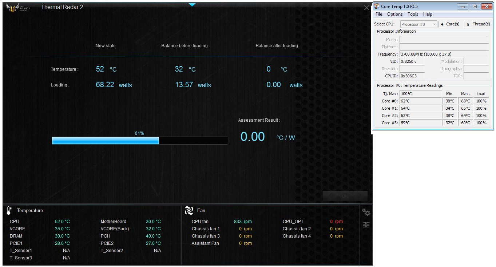Open the Select CPU Processor #0 dropdown
The height and width of the screenshot is (267, 496).
pyautogui.click(x=418, y=24)
